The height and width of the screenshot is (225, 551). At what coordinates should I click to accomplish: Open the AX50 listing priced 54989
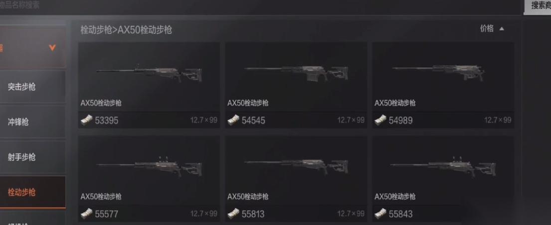443,85
